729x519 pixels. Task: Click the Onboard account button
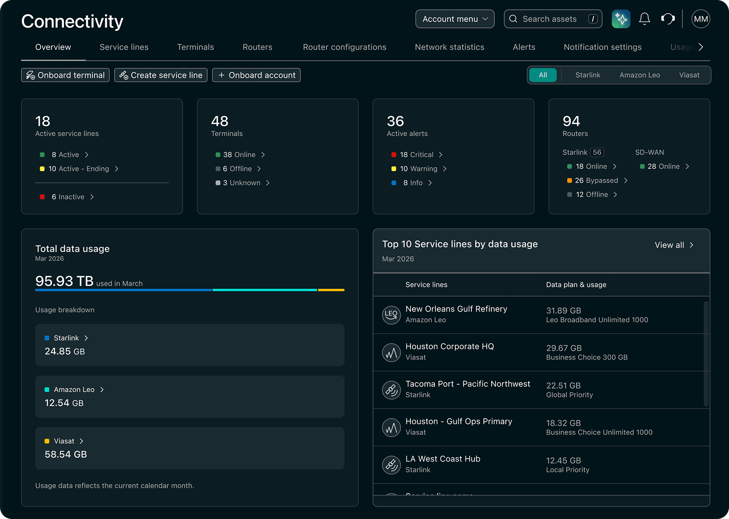pyautogui.click(x=256, y=75)
